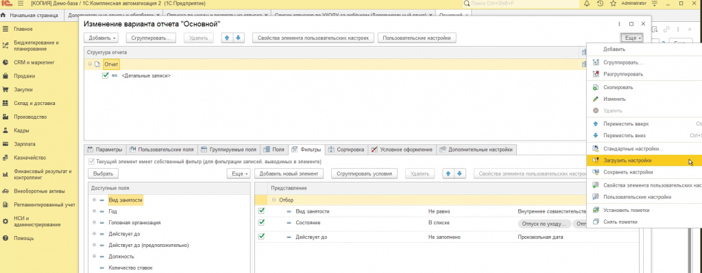Toggle the Действует до filter checkbox

pyautogui.click(x=261, y=236)
